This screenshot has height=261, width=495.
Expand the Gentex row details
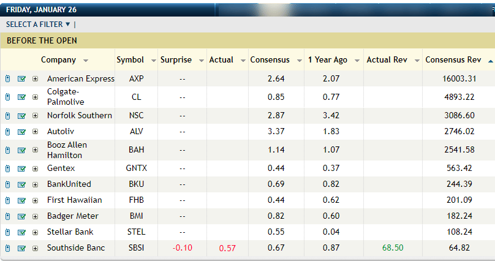[x=35, y=169]
